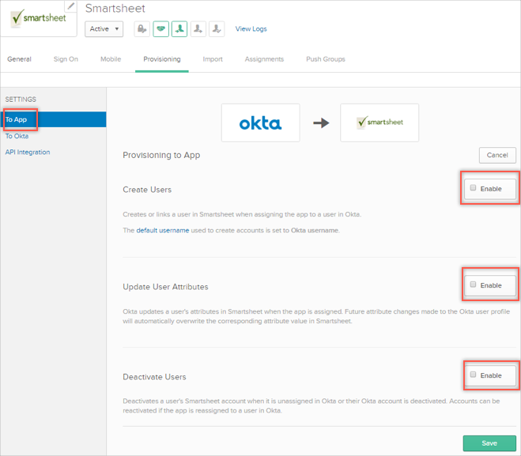The image size is (521, 456).
Task: Click the green user provisioning icon
Action: (179, 29)
